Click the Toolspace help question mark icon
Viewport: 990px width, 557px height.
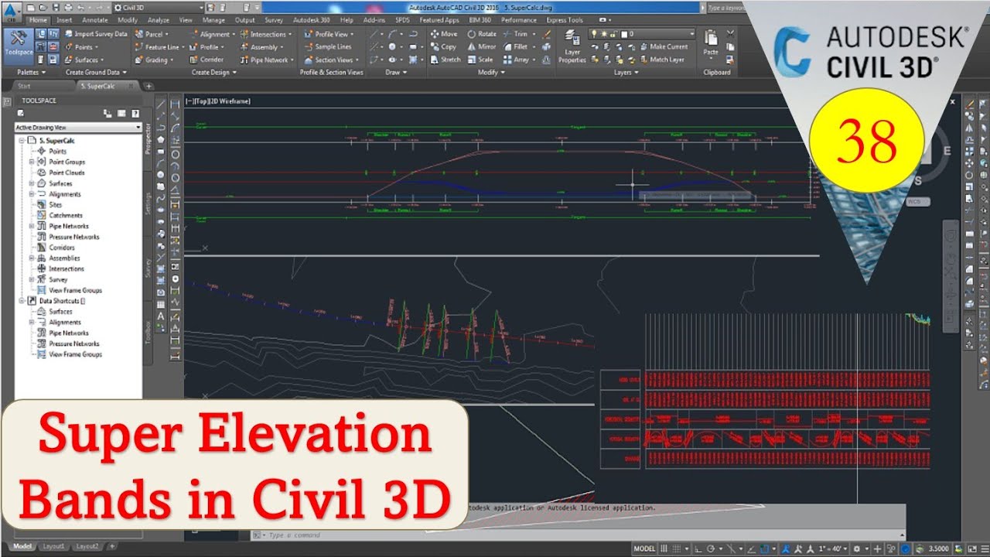pyautogui.click(x=135, y=113)
